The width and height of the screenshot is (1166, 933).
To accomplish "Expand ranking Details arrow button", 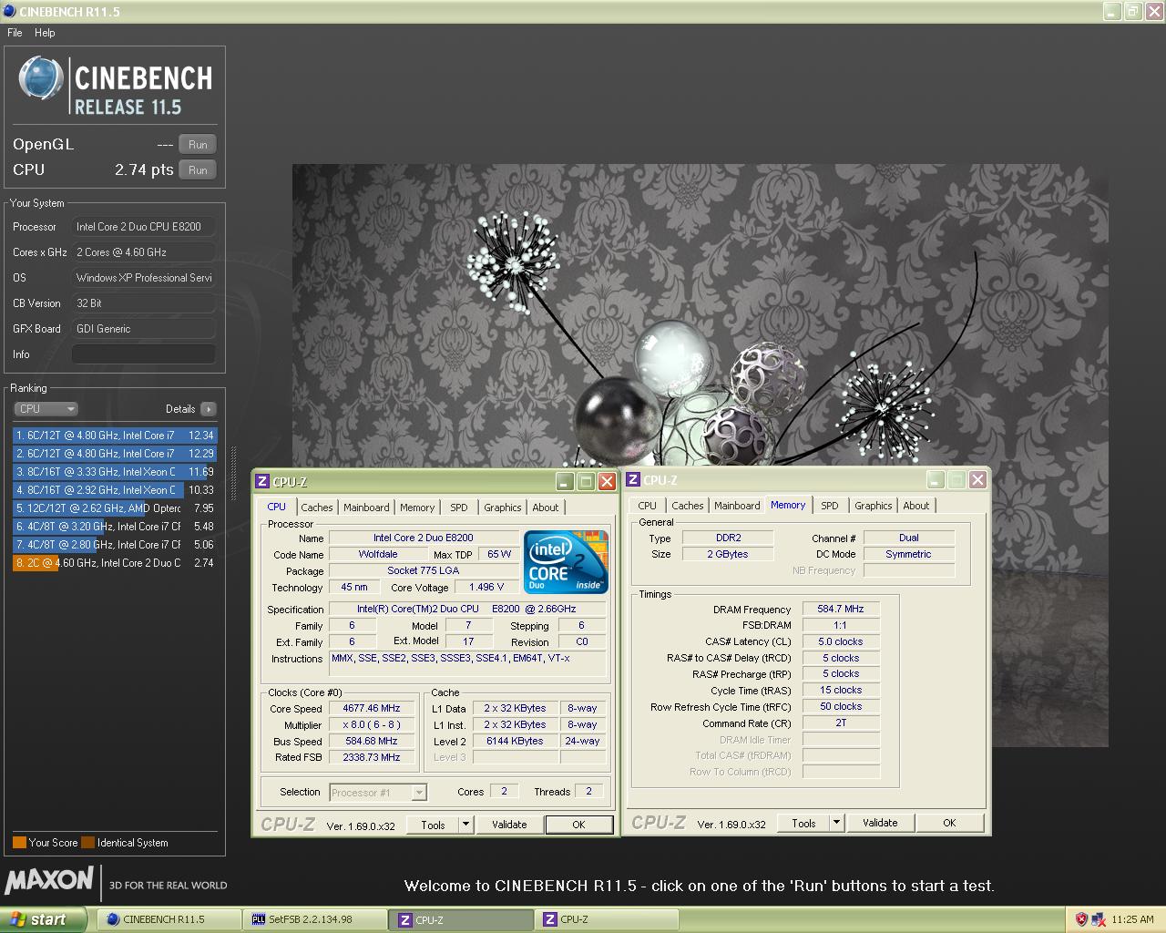I will point(209,409).
